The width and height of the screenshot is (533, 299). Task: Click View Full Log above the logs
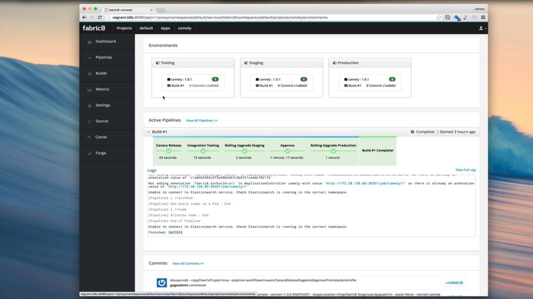coord(466,170)
